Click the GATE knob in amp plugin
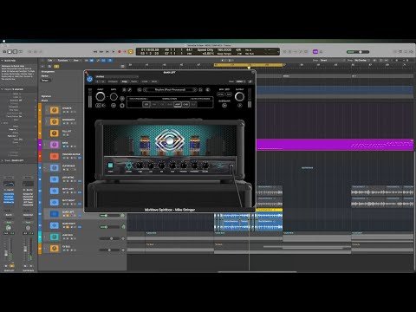Viewport: 416px width, 312px height. tap(114, 97)
